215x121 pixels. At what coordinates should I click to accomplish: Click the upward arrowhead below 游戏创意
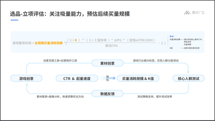pyautogui.click(x=27, y=85)
